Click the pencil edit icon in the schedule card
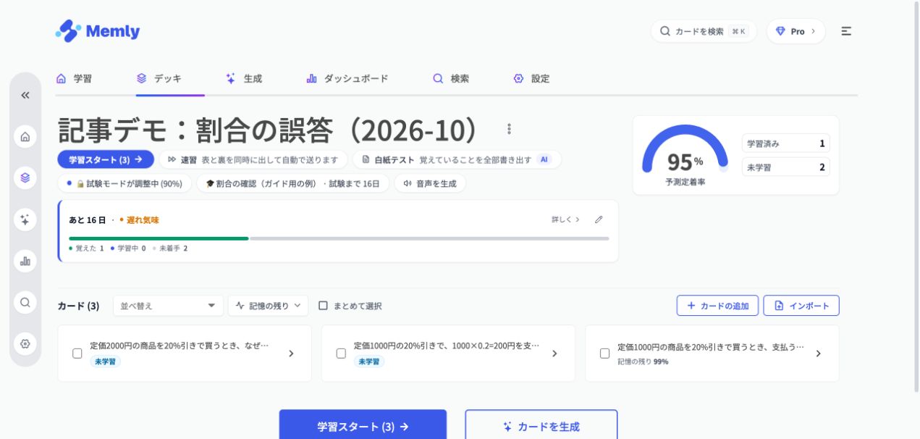Screen dimensions: 920x439 click(x=599, y=220)
